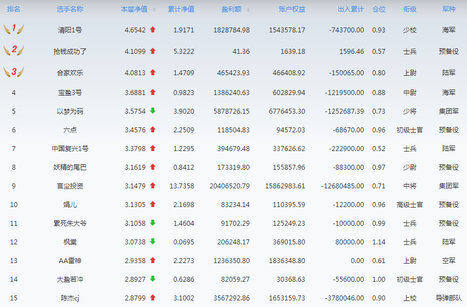Viewport: 467px width, 307px height.
Task: Select profit value 41.36
Action: point(241,52)
